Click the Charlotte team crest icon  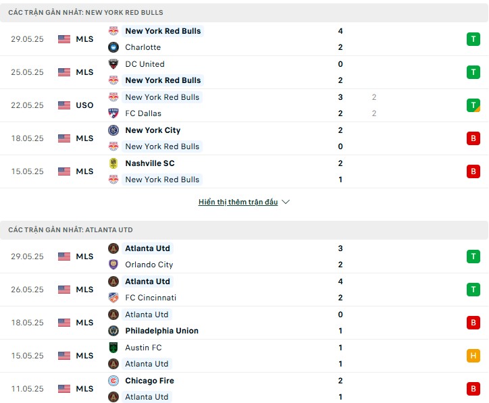(113, 47)
